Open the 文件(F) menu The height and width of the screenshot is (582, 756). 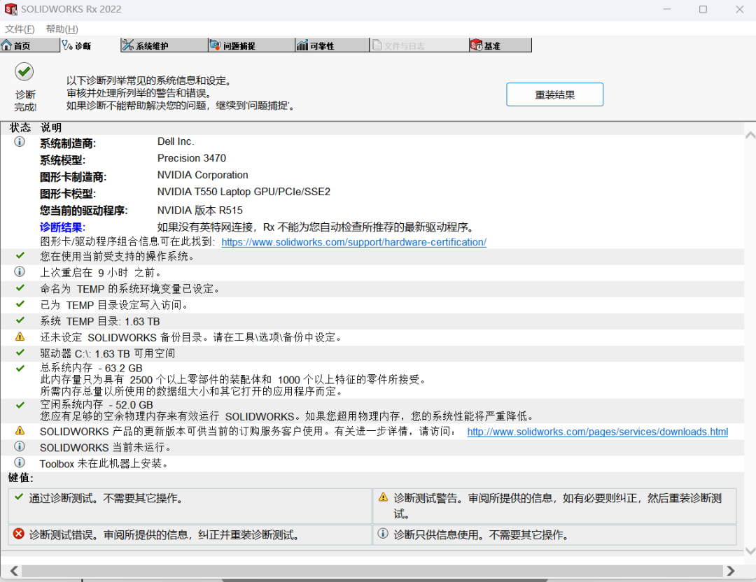click(x=20, y=29)
